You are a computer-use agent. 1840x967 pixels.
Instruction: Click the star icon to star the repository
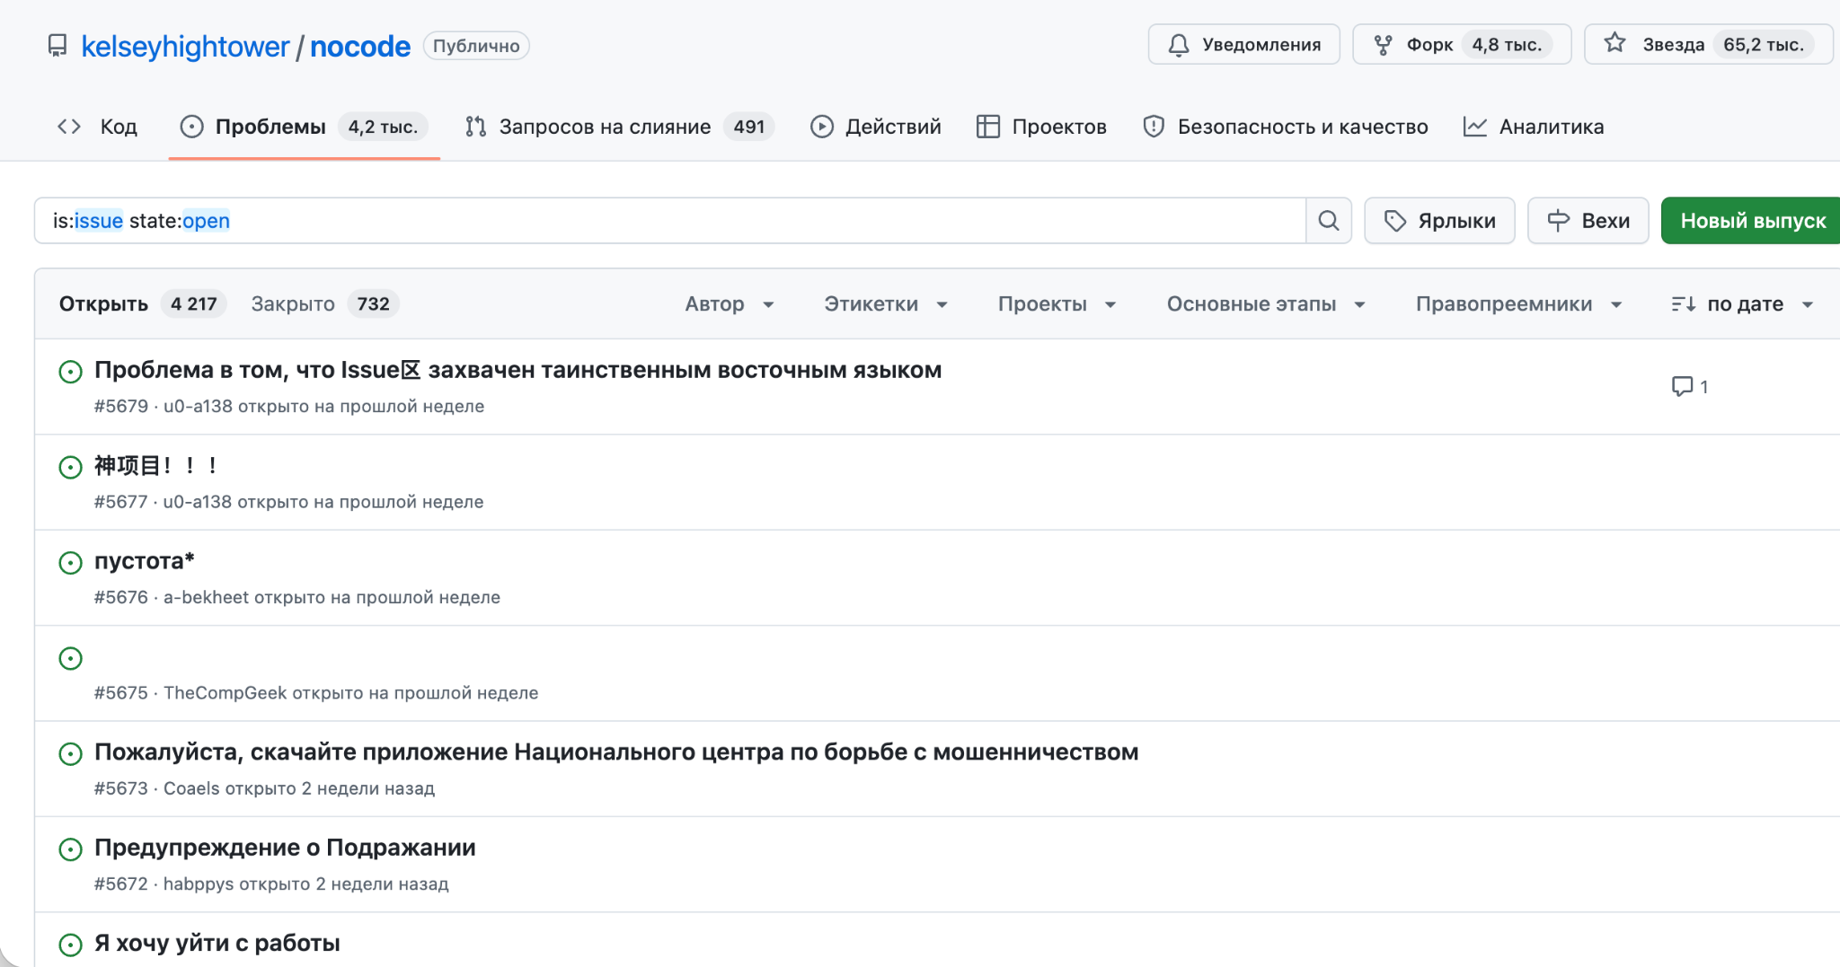tap(1617, 42)
